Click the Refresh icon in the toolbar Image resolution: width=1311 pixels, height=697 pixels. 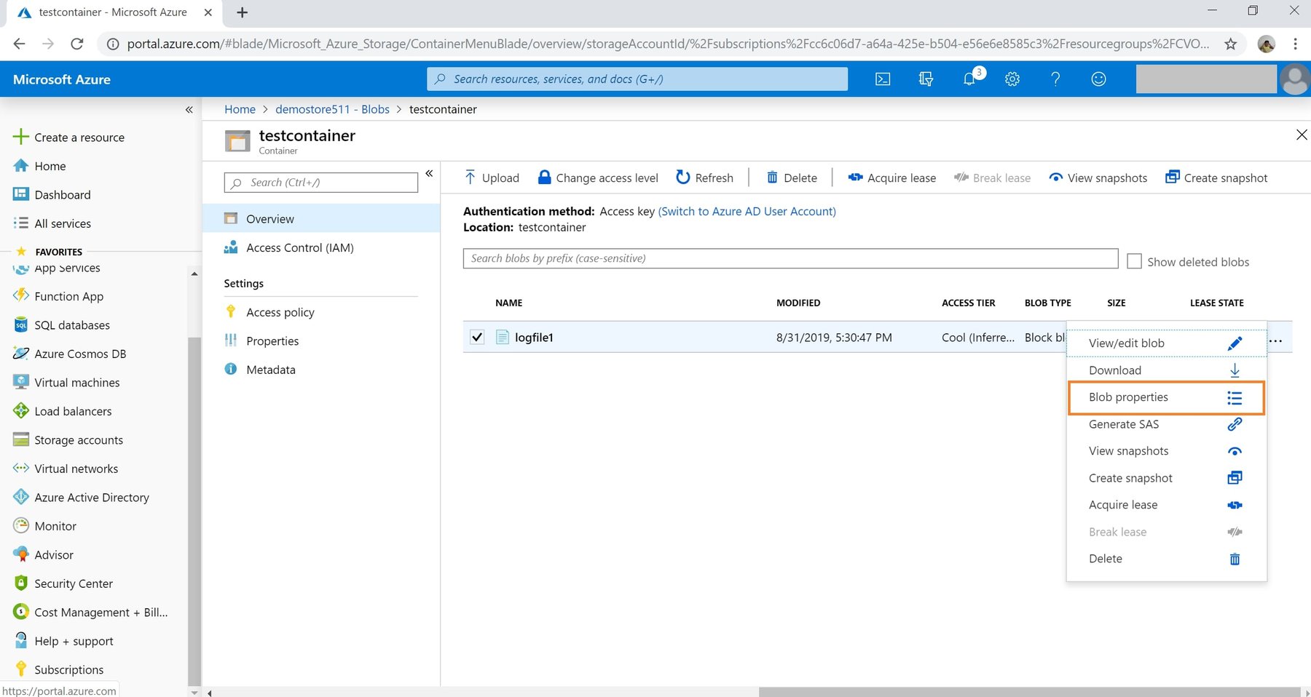pyautogui.click(x=682, y=177)
